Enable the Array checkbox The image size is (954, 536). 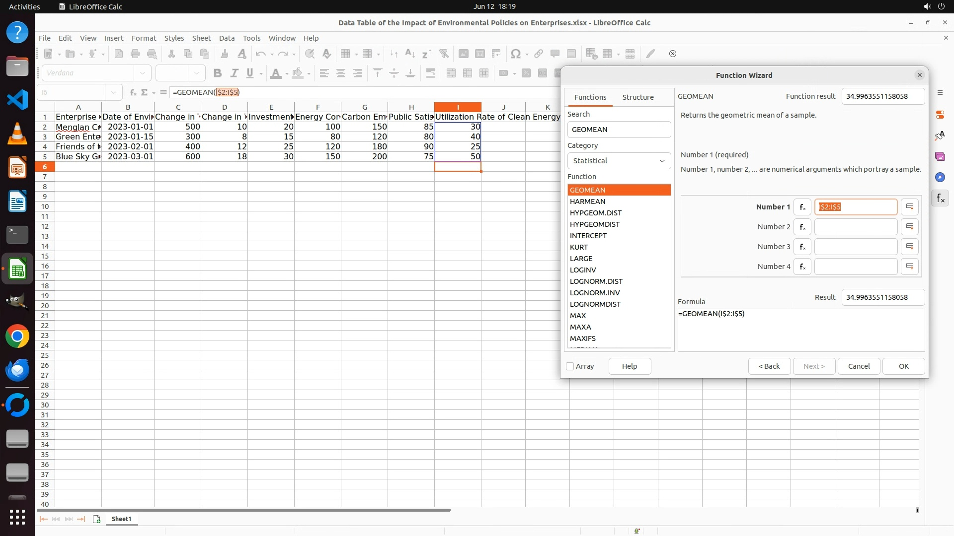(570, 366)
